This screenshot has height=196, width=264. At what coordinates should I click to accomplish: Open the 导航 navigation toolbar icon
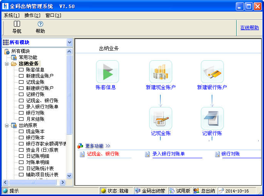click(17, 24)
